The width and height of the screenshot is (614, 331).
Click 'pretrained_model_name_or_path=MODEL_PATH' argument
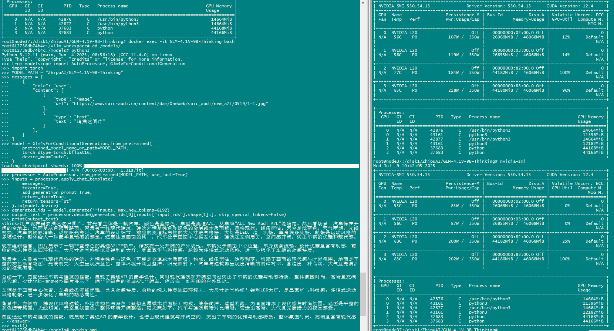click(x=75, y=148)
